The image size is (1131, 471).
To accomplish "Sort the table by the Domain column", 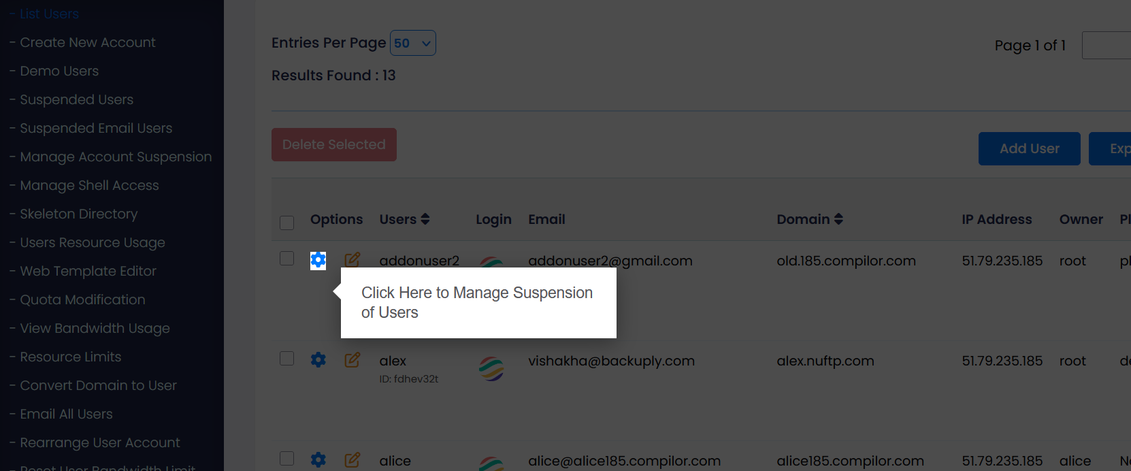I will [810, 219].
